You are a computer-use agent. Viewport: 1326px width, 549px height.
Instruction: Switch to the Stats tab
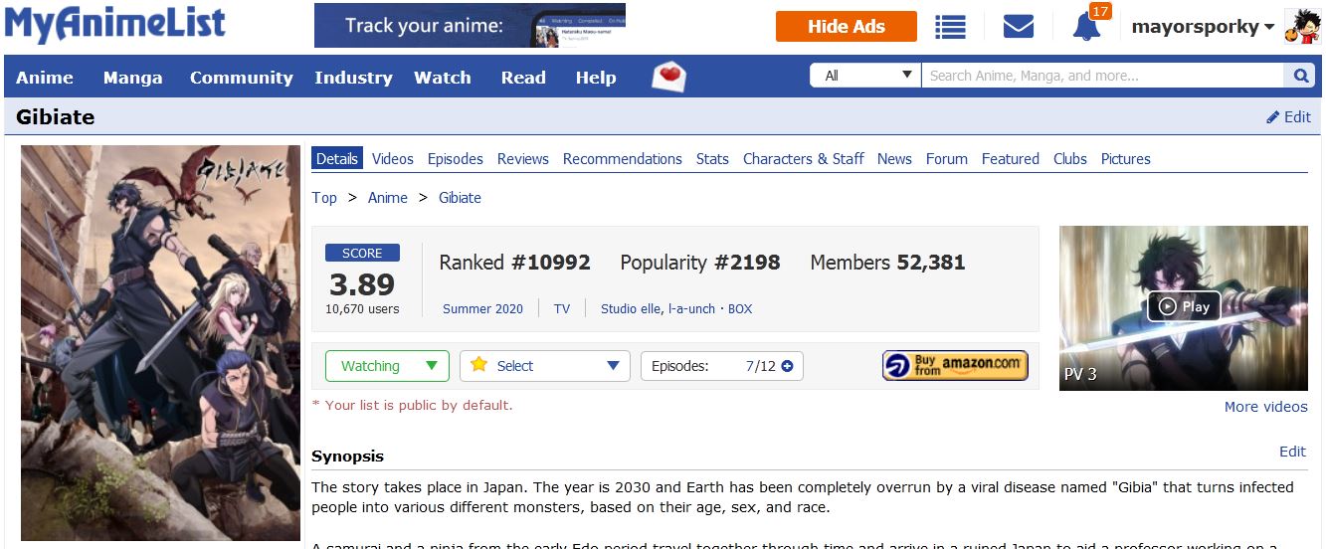(712, 159)
